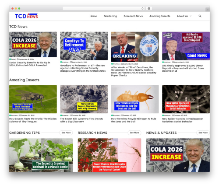Viewport: 219px width, 185px height.
Task: Open the Madagascar spider species thumbnail
Action: 186,99
